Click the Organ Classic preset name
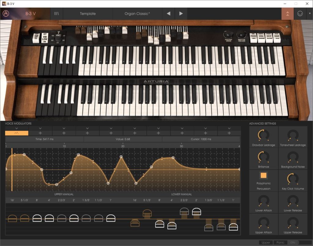 (137, 13)
